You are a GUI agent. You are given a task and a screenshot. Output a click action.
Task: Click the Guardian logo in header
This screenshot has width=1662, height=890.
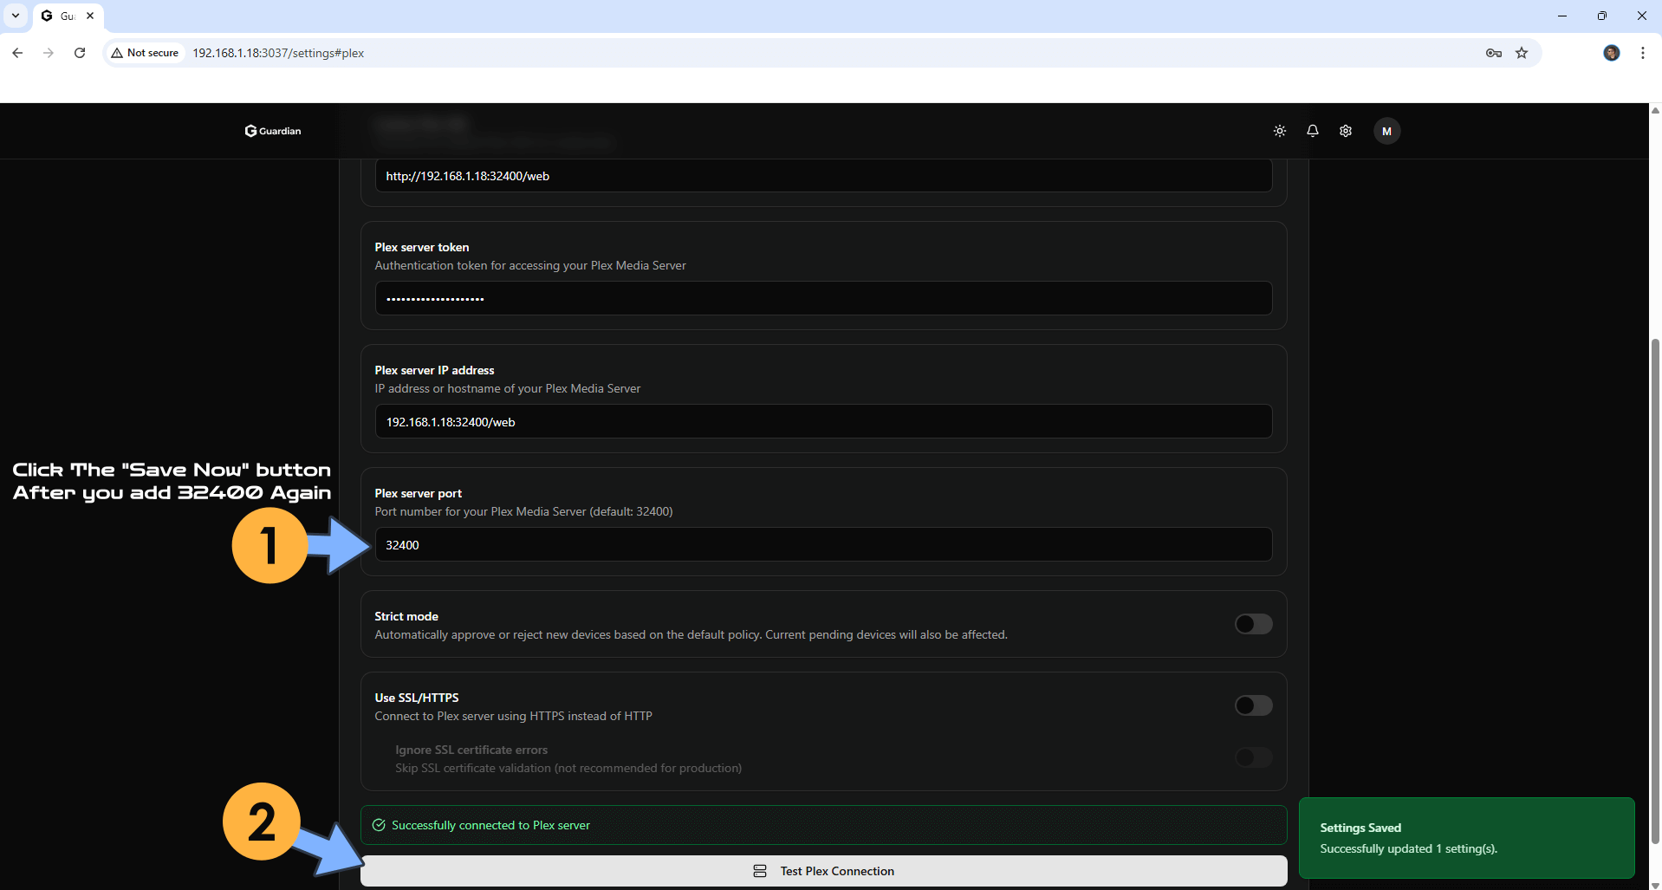[x=273, y=131]
